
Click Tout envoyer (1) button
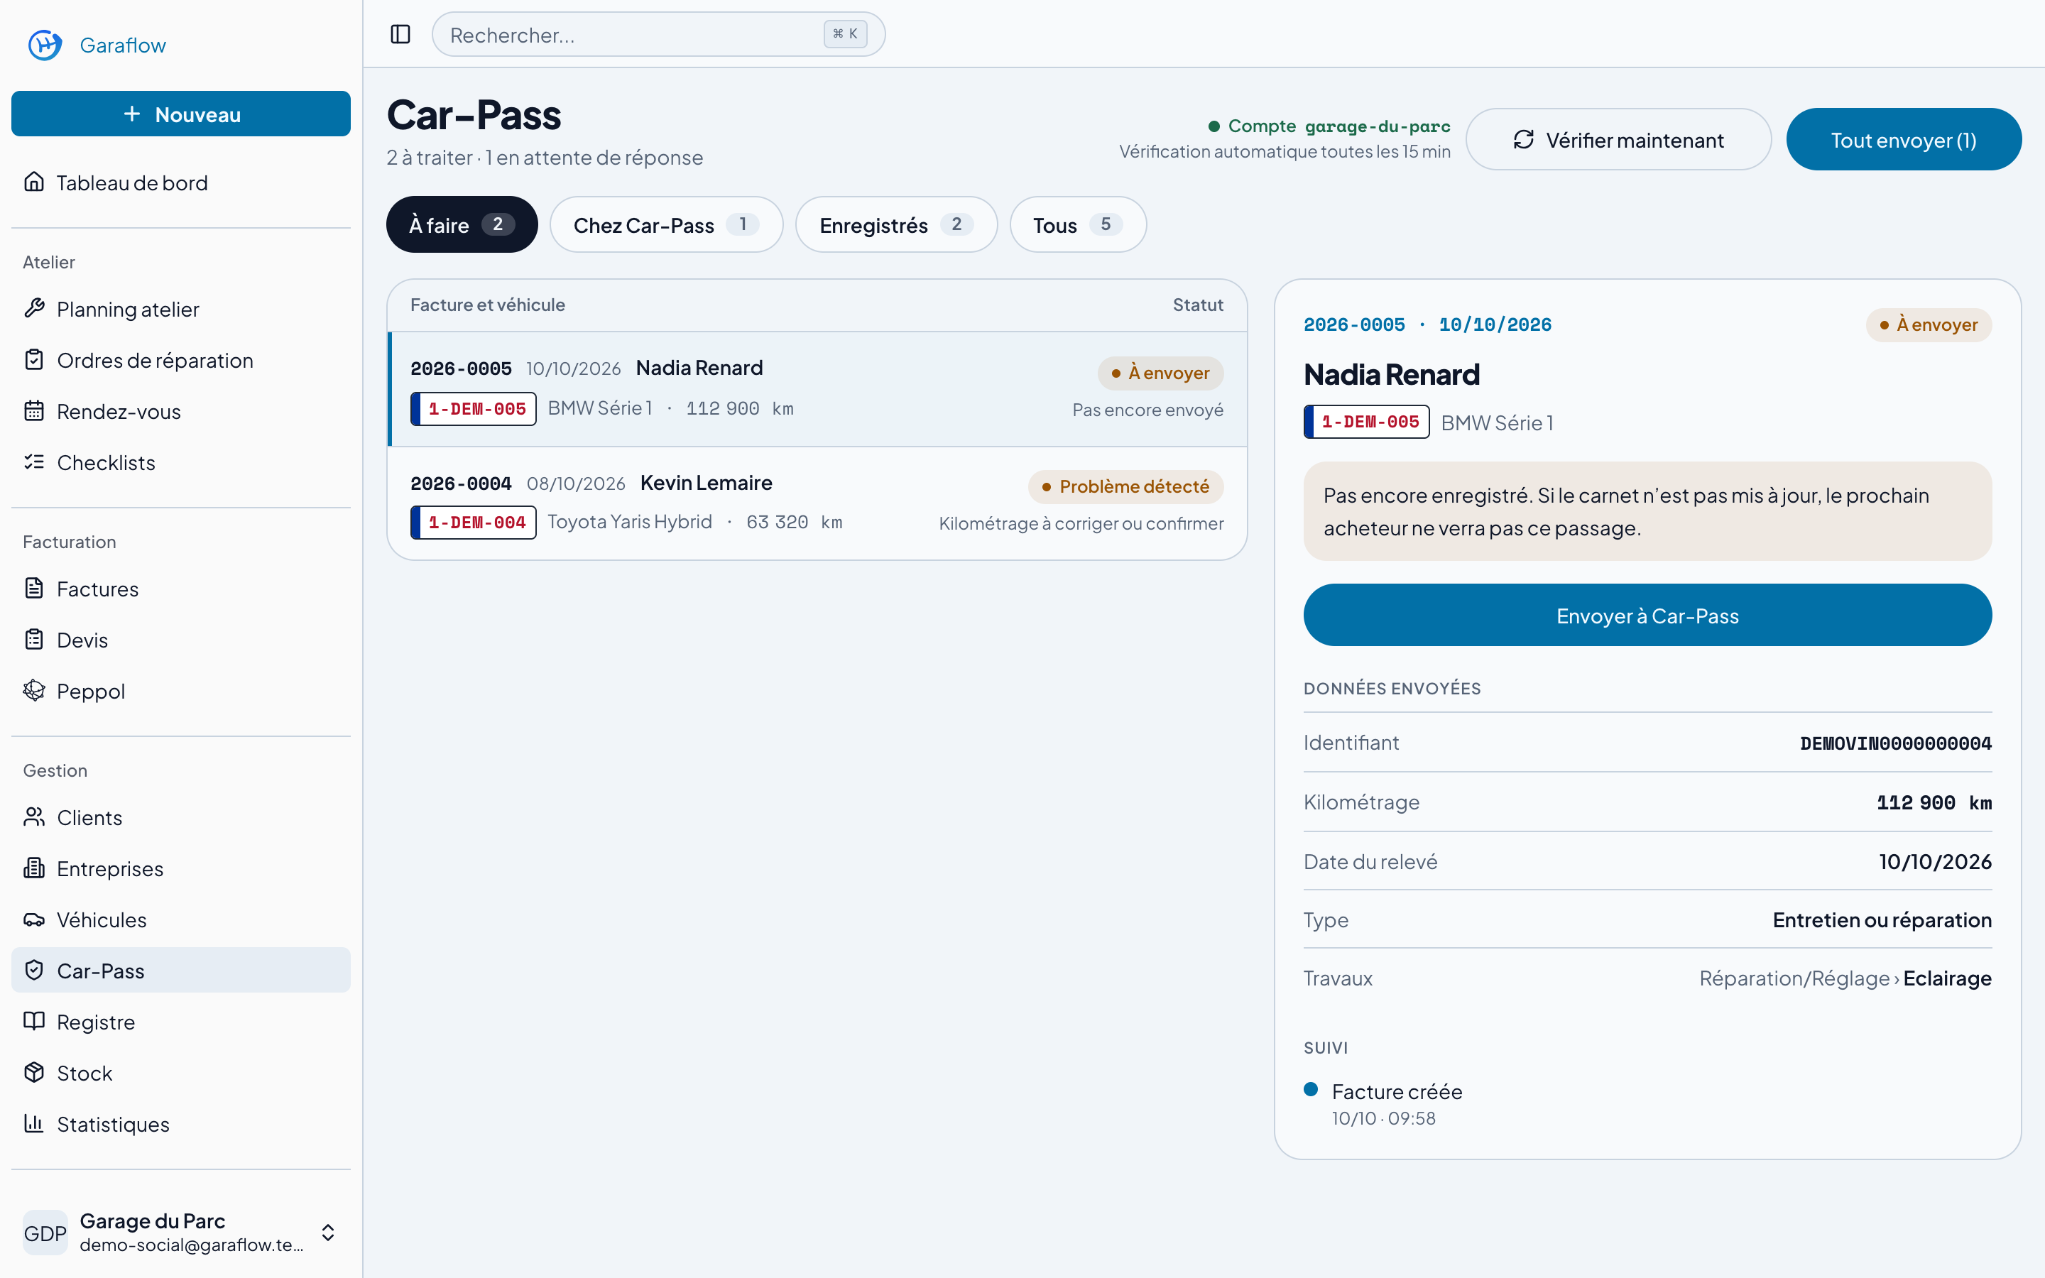(x=1903, y=139)
